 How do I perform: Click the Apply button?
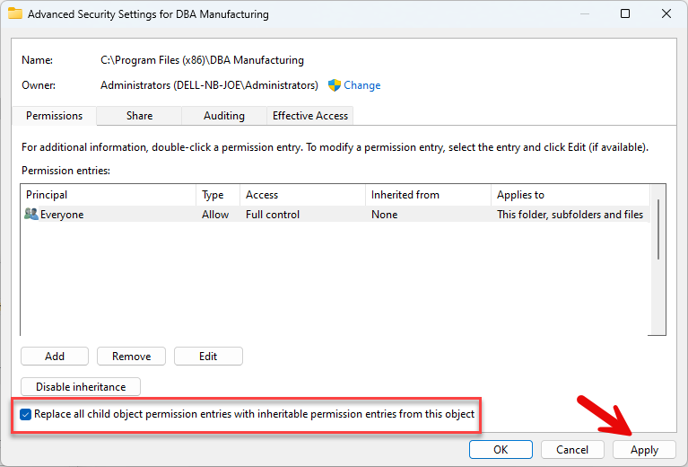click(x=644, y=449)
